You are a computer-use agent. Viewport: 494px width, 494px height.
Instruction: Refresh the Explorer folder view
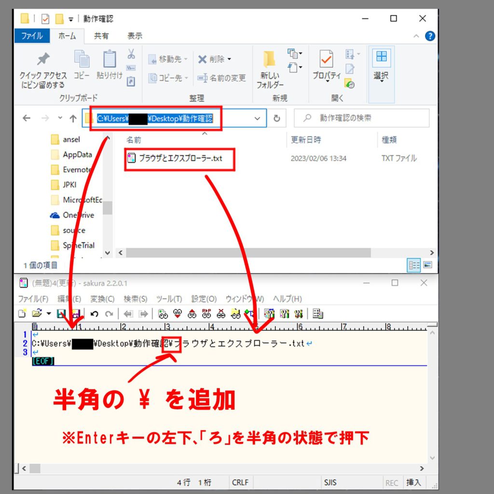276,119
